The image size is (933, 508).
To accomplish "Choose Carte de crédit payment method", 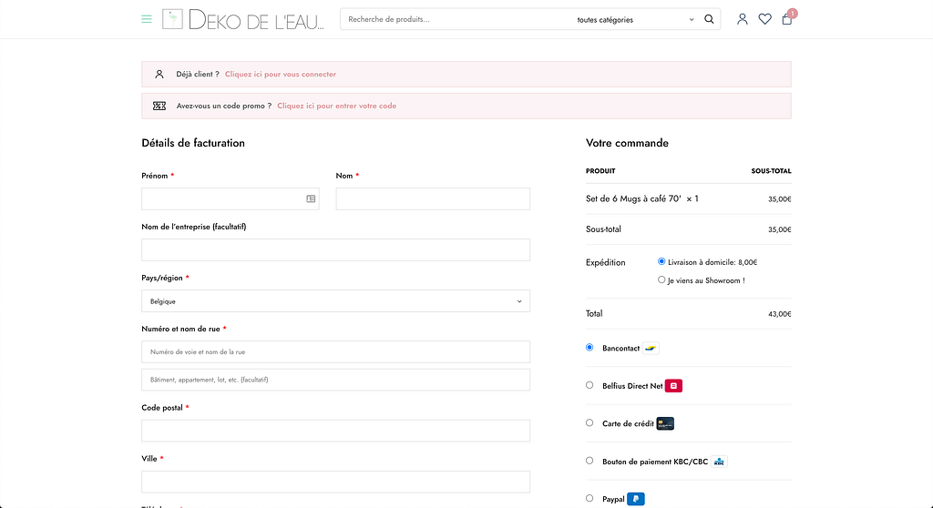I will coord(590,423).
